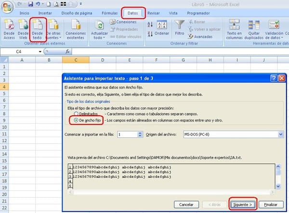Switch to the Vista tab
289x213 pixels.
[x=173, y=13]
